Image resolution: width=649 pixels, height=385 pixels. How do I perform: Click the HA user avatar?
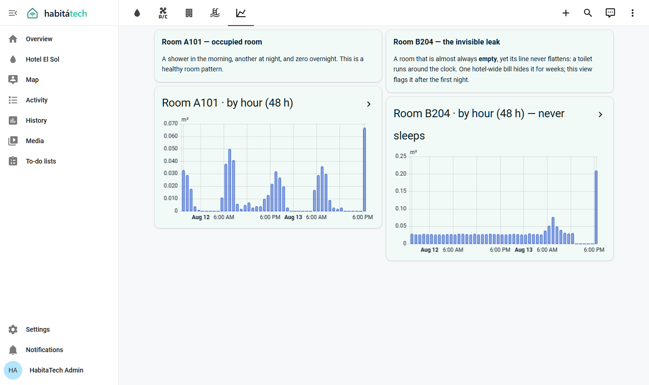(x=13, y=370)
